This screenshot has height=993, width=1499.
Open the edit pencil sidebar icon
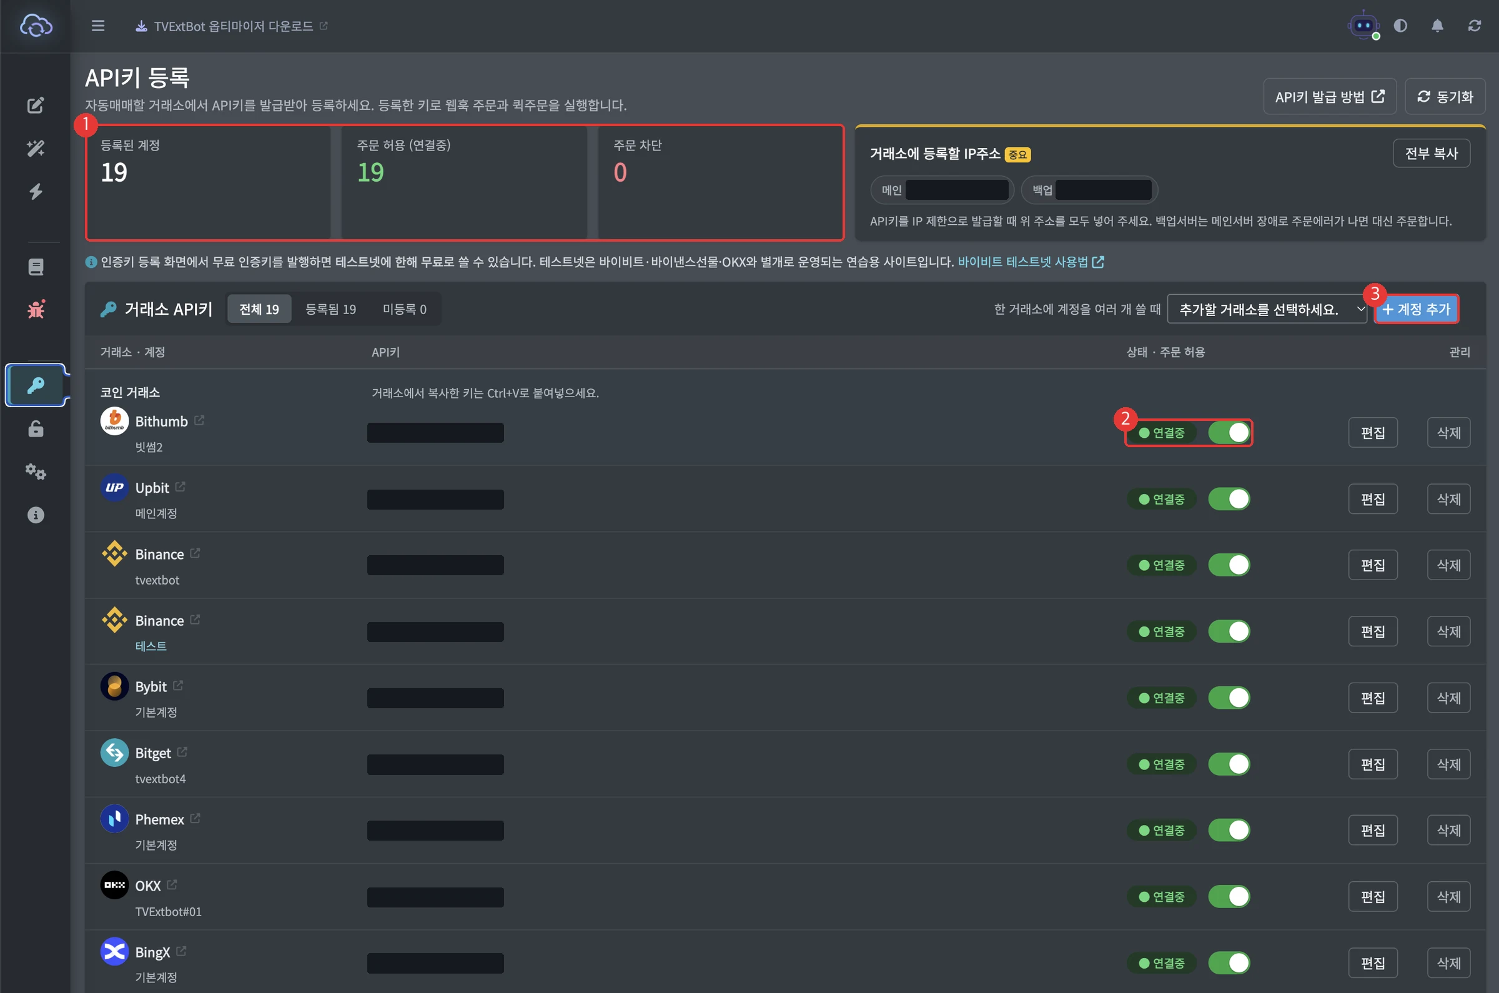pyautogui.click(x=36, y=105)
